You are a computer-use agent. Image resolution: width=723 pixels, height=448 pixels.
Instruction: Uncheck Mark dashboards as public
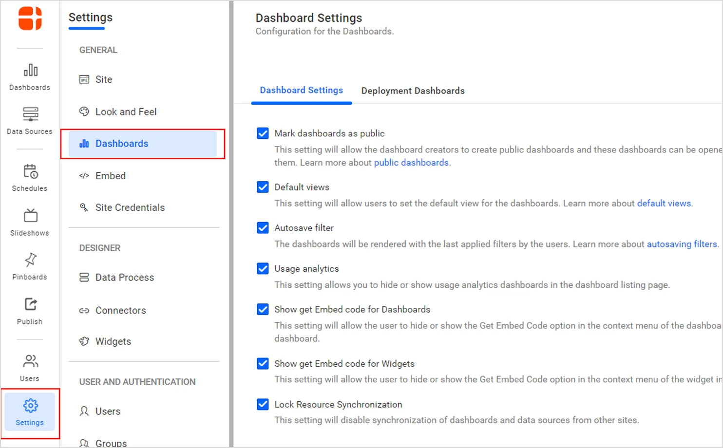263,133
